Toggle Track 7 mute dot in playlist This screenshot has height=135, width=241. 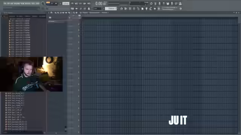pyautogui.click(x=79, y=60)
